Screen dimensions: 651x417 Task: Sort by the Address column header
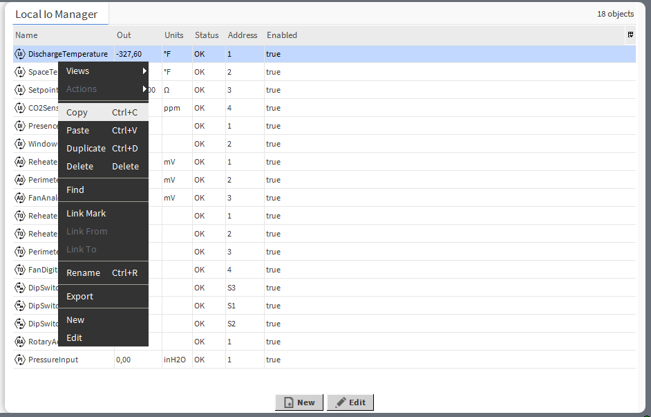tap(243, 35)
